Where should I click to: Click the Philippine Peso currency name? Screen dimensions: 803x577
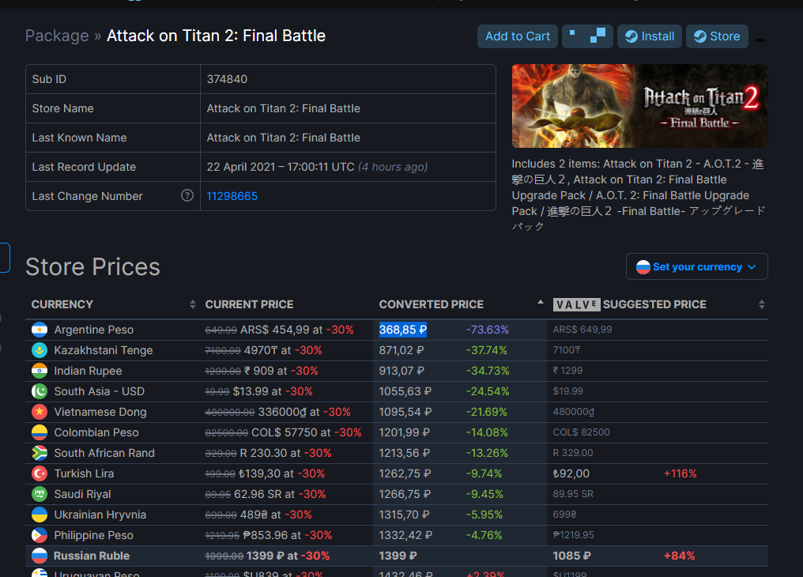coord(94,535)
